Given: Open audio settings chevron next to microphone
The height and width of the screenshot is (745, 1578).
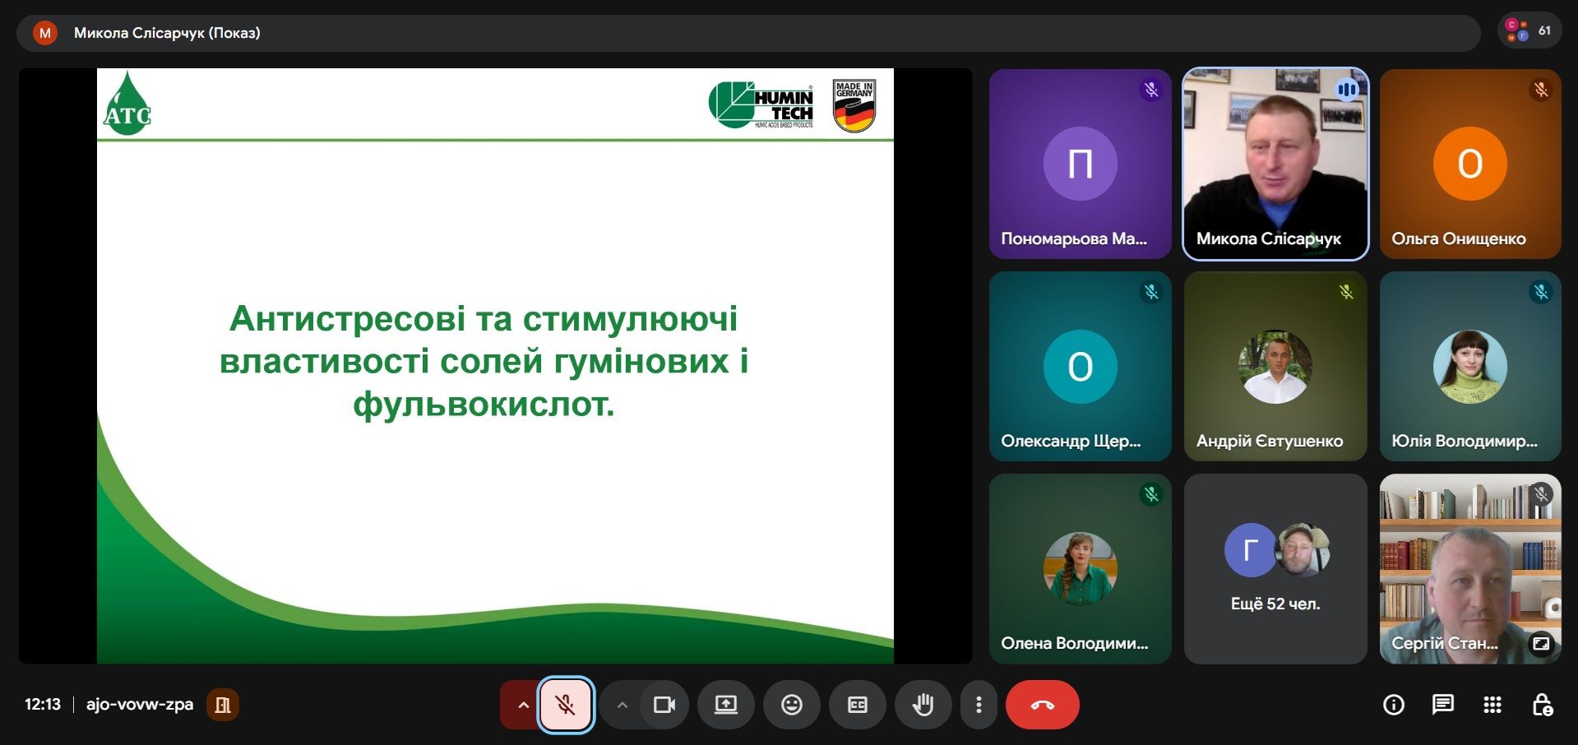Looking at the screenshot, I should pyautogui.click(x=522, y=705).
